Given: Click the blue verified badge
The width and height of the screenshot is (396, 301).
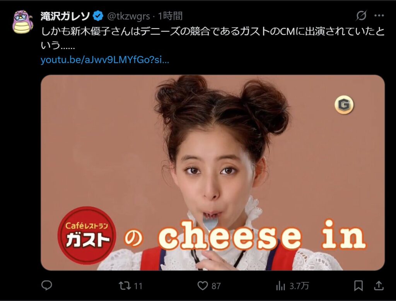Looking at the screenshot, I should tap(98, 16).
